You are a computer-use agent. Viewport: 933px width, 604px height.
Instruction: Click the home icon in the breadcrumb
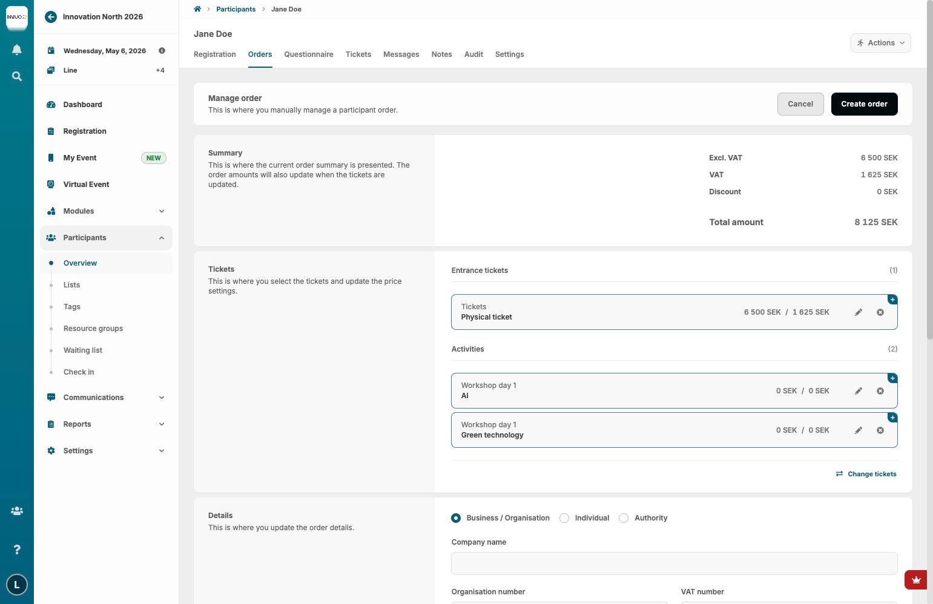pos(197,9)
